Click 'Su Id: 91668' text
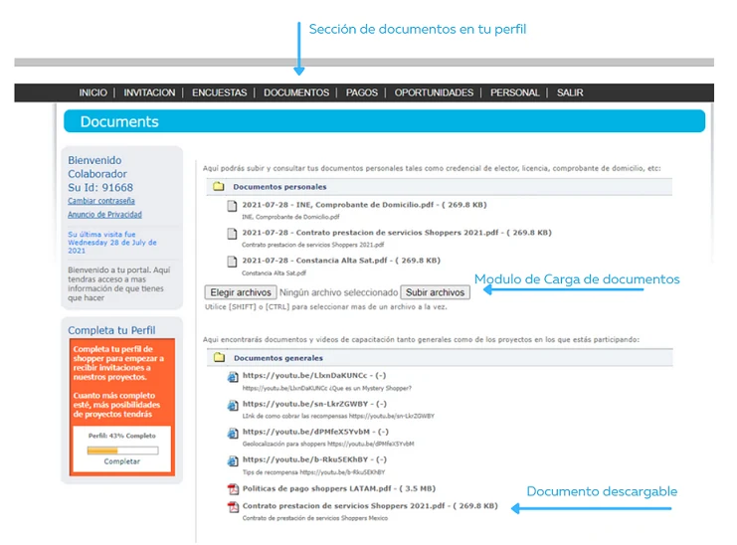 pos(100,187)
